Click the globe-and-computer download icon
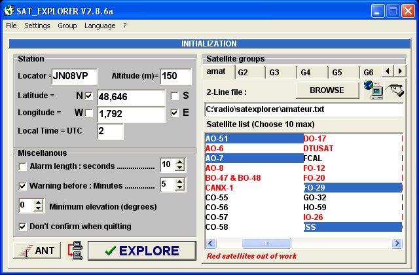This screenshot has width=419, height=275. point(373,90)
